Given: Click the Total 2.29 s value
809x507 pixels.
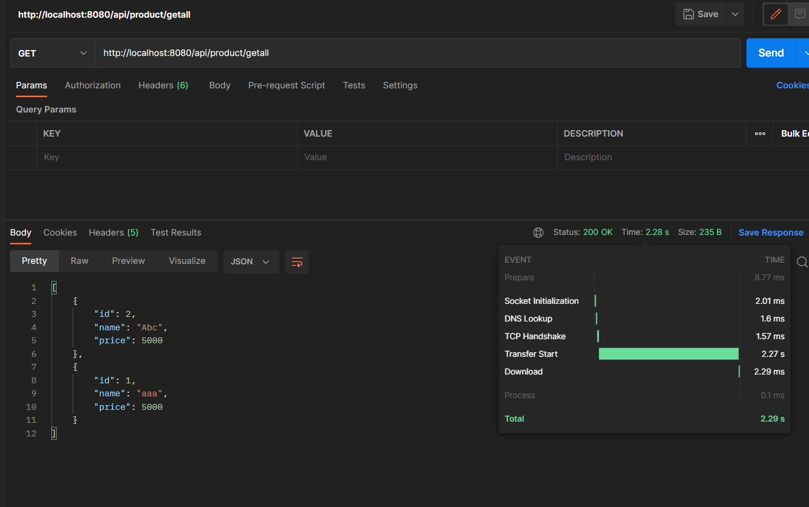Looking at the screenshot, I should click(x=772, y=419).
